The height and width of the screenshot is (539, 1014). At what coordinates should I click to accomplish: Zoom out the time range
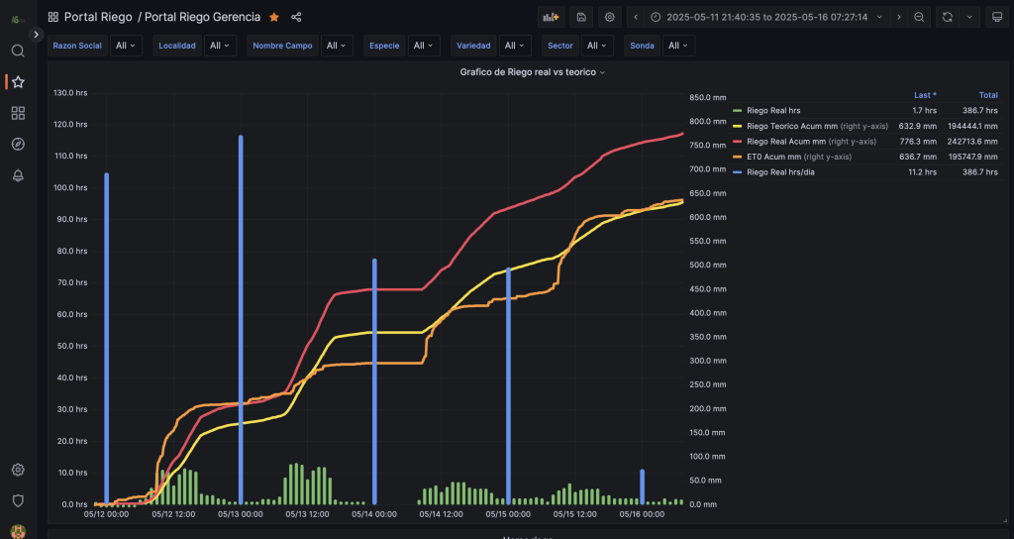920,17
